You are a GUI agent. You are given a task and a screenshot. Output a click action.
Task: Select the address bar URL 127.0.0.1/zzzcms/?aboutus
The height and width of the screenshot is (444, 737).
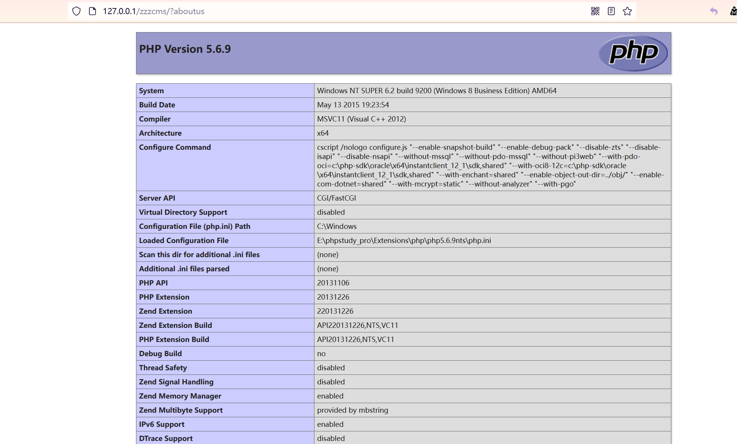coord(153,11)
